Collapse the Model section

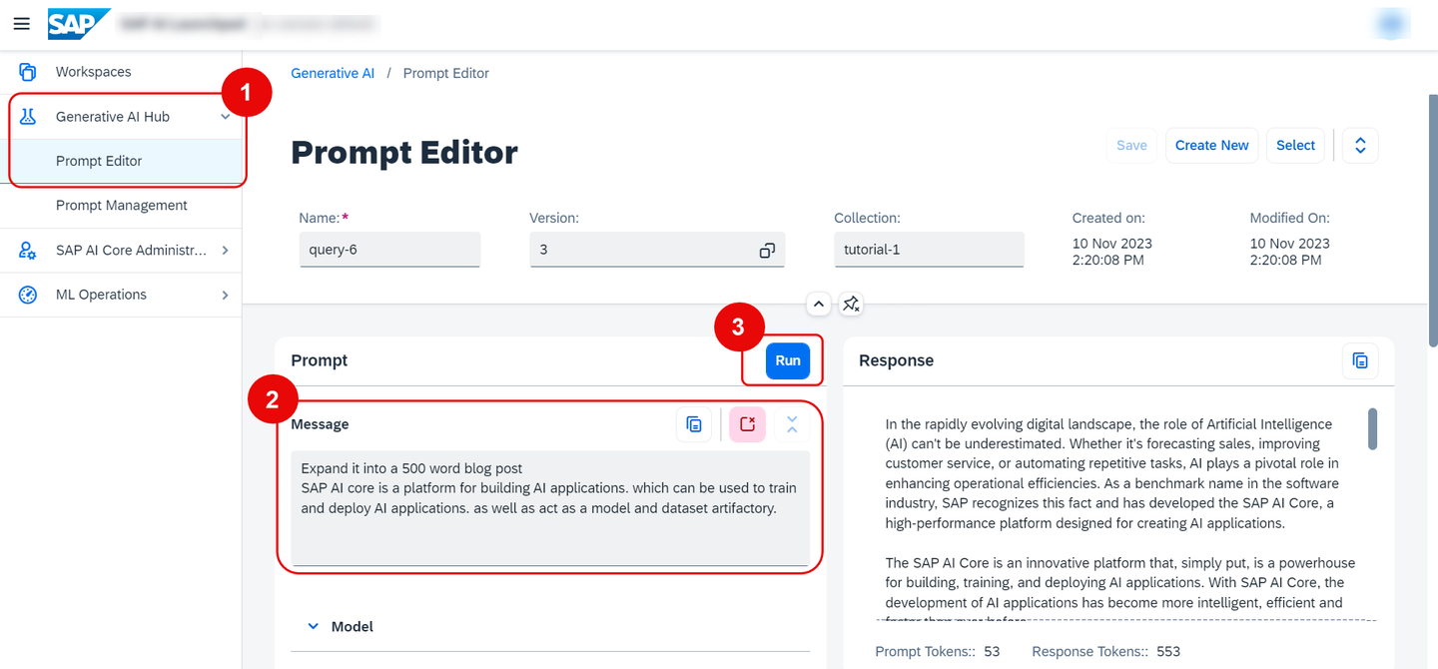pos(314,627)
